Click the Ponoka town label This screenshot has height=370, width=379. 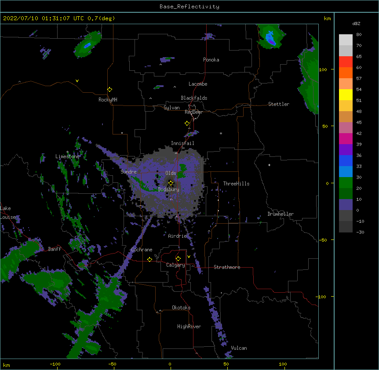(x=211, y=60)
